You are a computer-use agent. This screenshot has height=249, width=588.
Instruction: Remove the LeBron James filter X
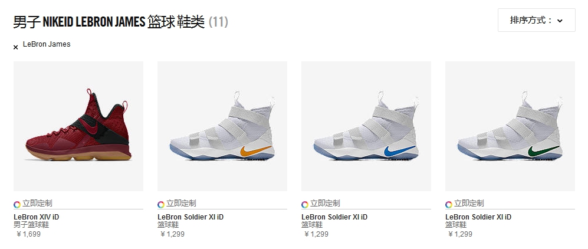(x=16, y=47)
